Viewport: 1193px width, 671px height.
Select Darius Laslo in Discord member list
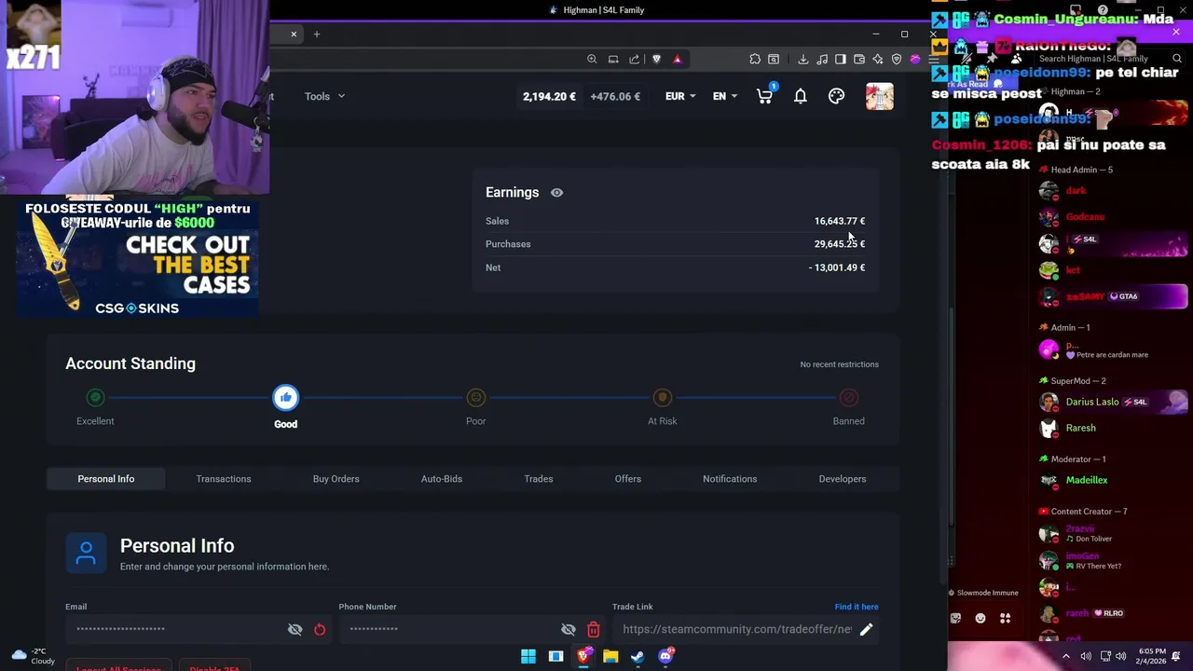pyautogui.click(x=1092, y=402)
